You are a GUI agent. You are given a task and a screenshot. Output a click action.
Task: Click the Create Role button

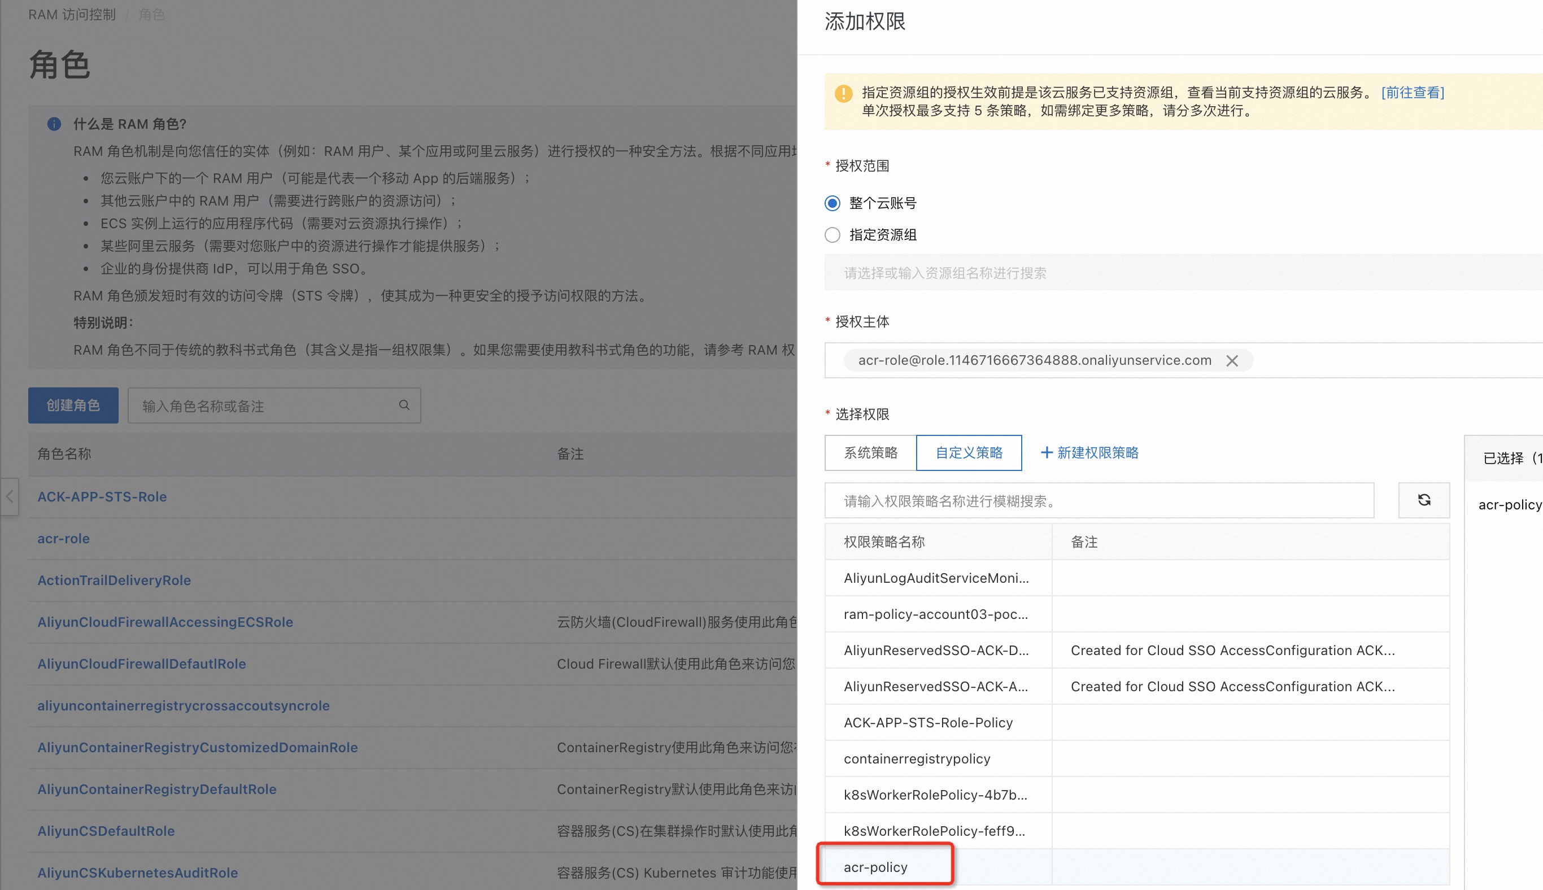click(73, 405)
